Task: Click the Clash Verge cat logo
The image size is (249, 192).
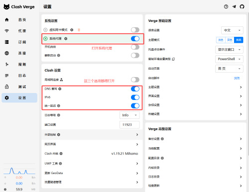Action: tap(6, 7)
